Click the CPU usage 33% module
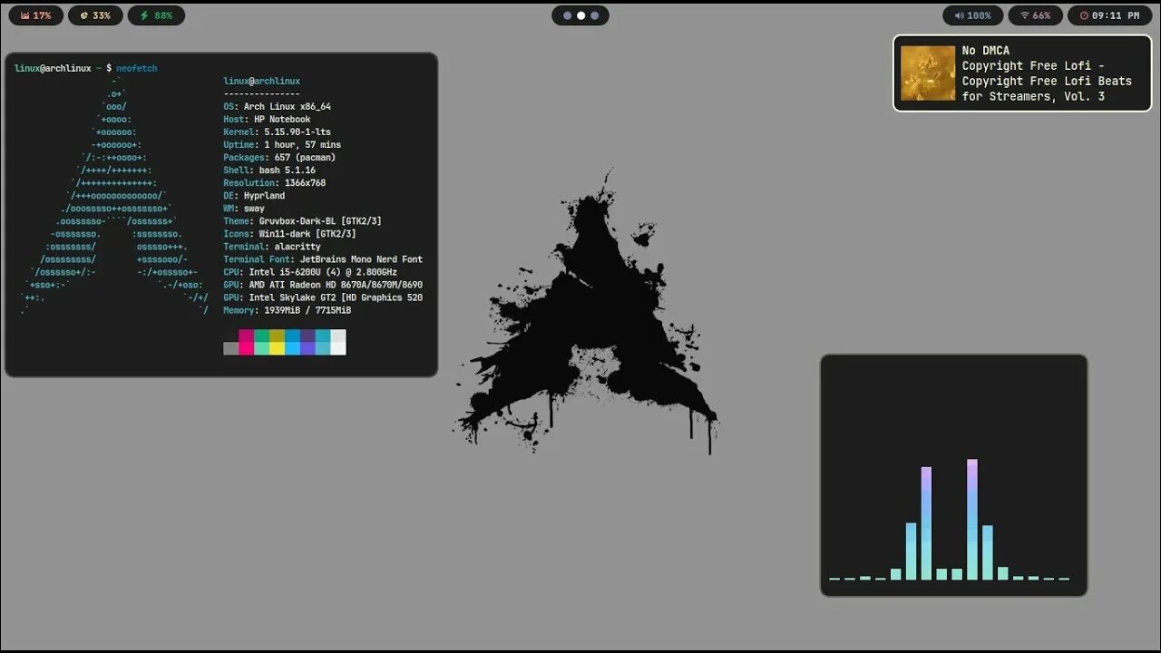The image size is (1161, 653). [x=95, y=15]
